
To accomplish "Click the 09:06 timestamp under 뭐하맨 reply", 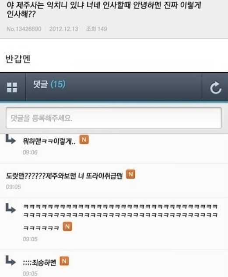I will point(30,152).
